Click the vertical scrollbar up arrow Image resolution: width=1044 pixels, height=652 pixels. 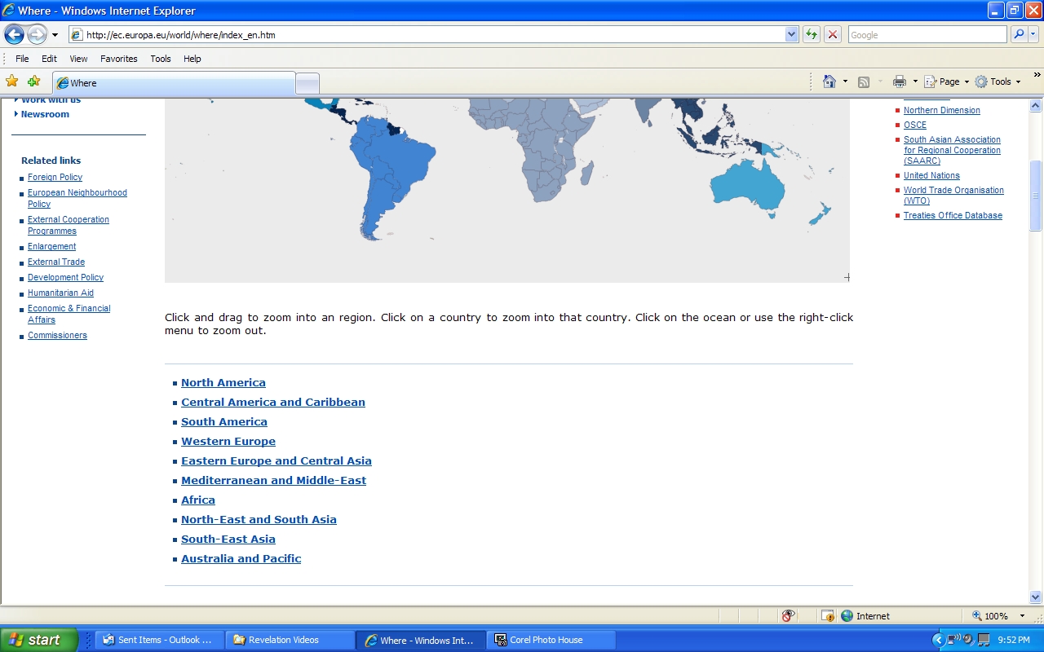(x=1036, y=105)
